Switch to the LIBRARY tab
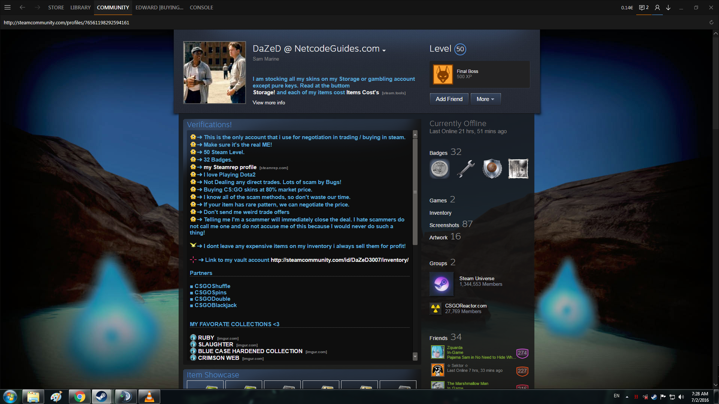Viewport: 719px width, 404px height. [80, 7]
